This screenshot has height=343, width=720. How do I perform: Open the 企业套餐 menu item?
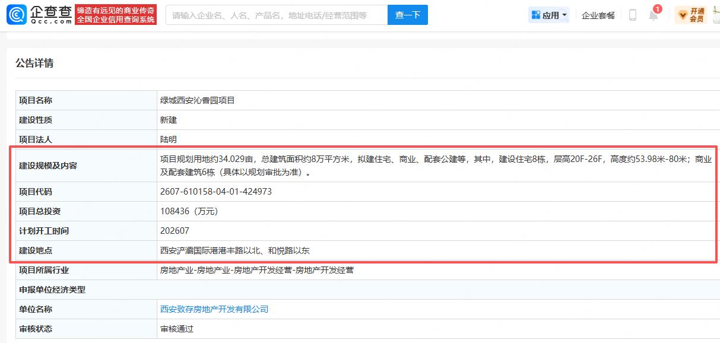click(x=598, y=15)
